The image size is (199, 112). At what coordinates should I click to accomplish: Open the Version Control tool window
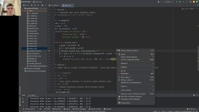(29, 109)
